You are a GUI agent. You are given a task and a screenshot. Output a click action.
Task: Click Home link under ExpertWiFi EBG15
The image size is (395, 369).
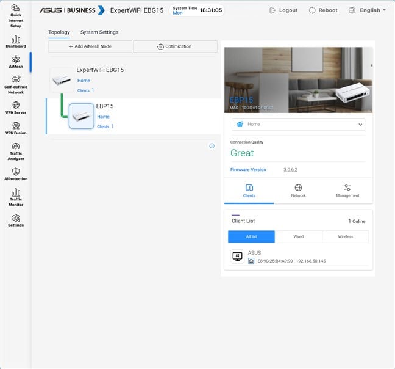84,81
